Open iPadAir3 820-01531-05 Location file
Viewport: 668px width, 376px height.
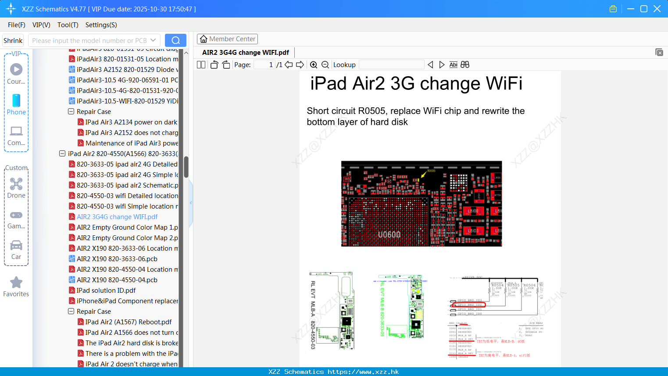(x=124, y=59)
